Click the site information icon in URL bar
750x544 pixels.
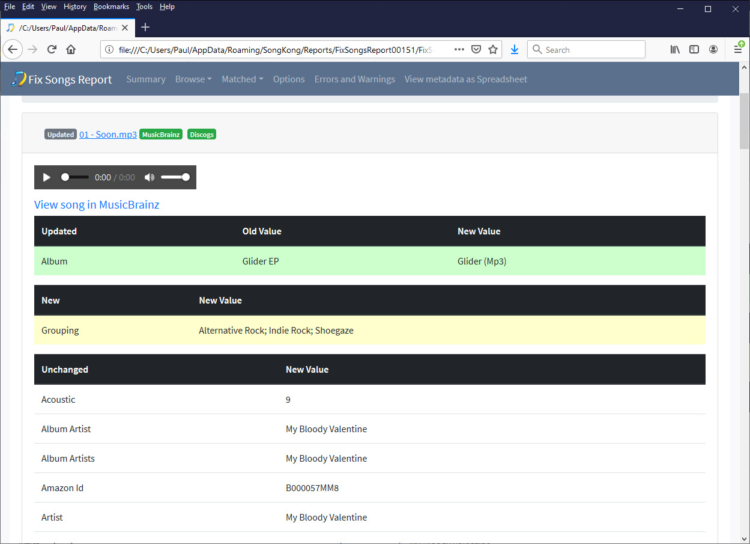coord(109,50)
